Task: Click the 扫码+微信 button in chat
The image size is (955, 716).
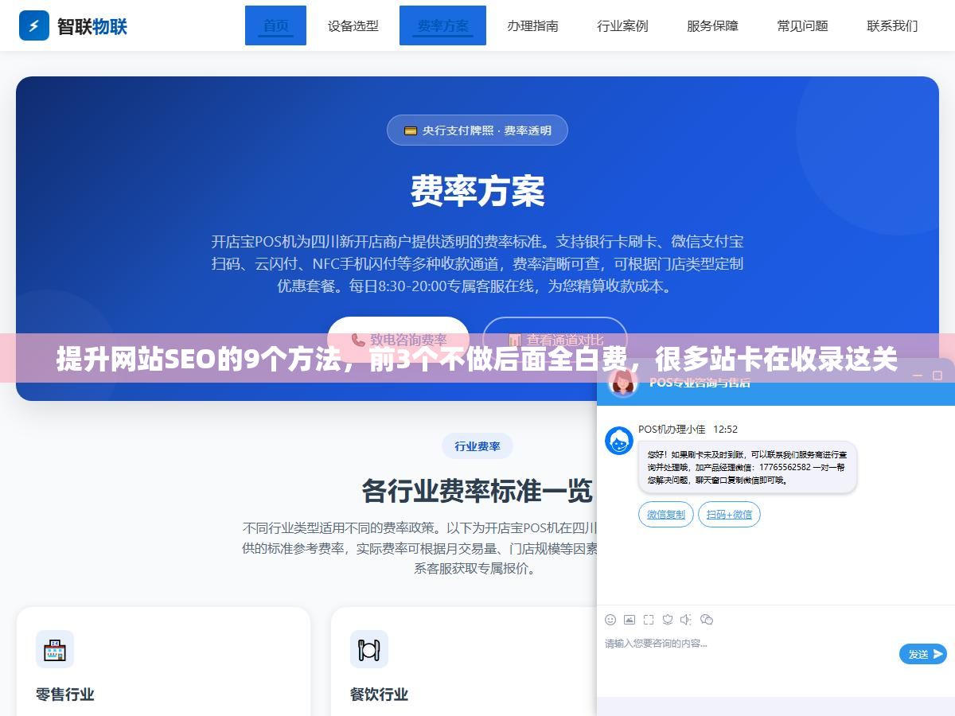Action: (729, 515)
